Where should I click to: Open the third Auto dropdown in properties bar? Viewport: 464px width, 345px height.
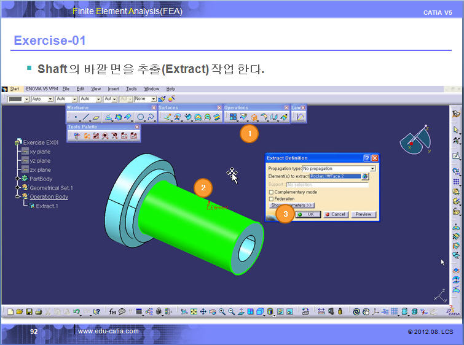[98, 99]
